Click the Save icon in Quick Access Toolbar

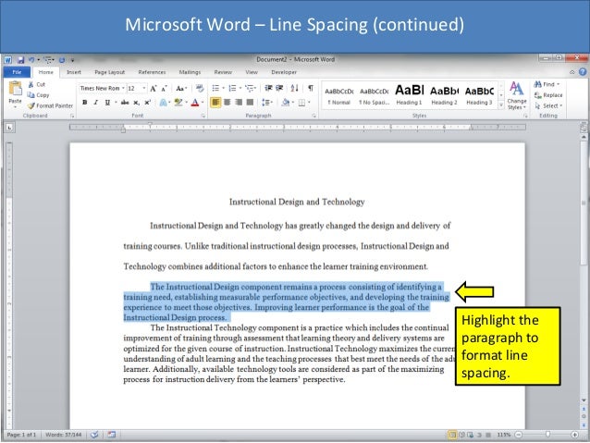click(20, 60)
